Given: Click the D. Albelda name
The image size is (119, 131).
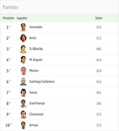Looking at the screenshot, I should point(36,49).
